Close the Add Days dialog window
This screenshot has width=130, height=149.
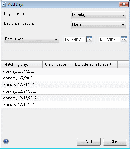tap(124, 4)
